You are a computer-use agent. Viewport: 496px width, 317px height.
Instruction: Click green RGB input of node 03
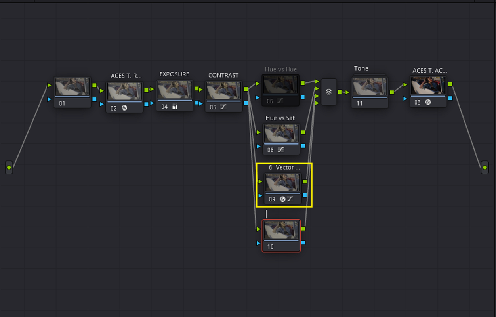pyautogui.click(x=406, y=84)
